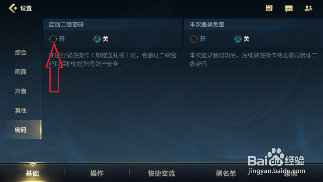Select 关 under 启动二级密码
The width and height of the screenshot is (323, 182).
coord(97,39)
